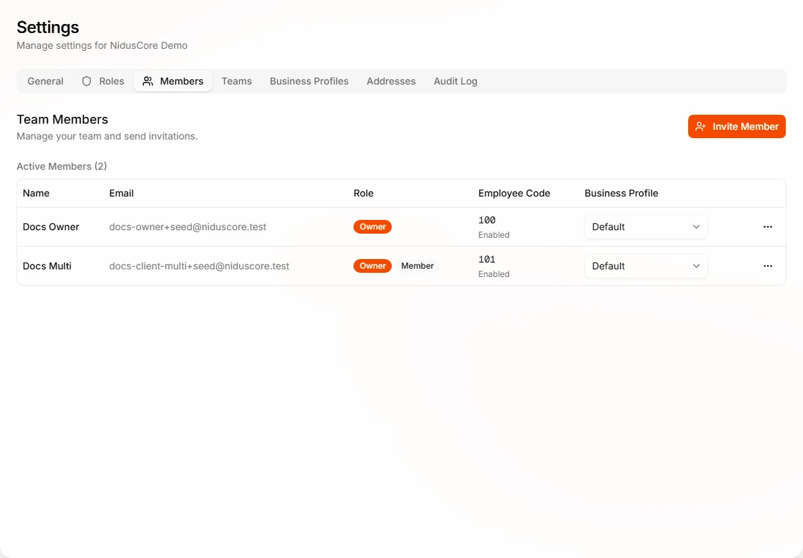Image resolution: width=803 pixels, height=558 pixels.
Task: Click the Role column header
Action: click(x=364, y=194)
